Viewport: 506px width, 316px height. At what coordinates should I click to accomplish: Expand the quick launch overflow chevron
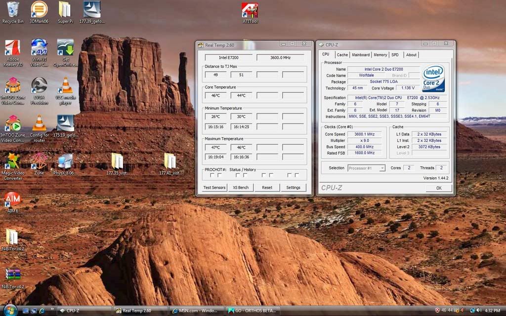[x=52, y=309]
